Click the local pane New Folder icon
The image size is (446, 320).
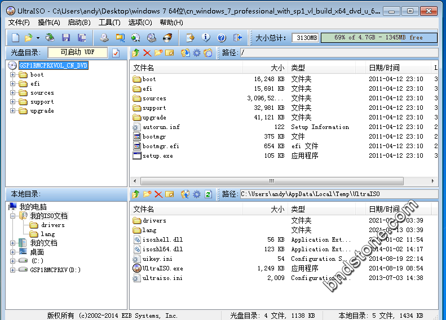(147, 194)
